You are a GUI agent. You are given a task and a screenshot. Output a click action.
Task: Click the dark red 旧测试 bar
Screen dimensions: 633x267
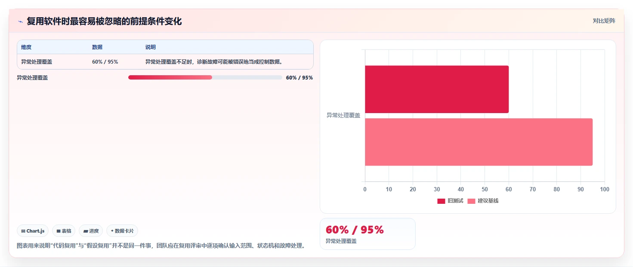[x=437, y=89]
